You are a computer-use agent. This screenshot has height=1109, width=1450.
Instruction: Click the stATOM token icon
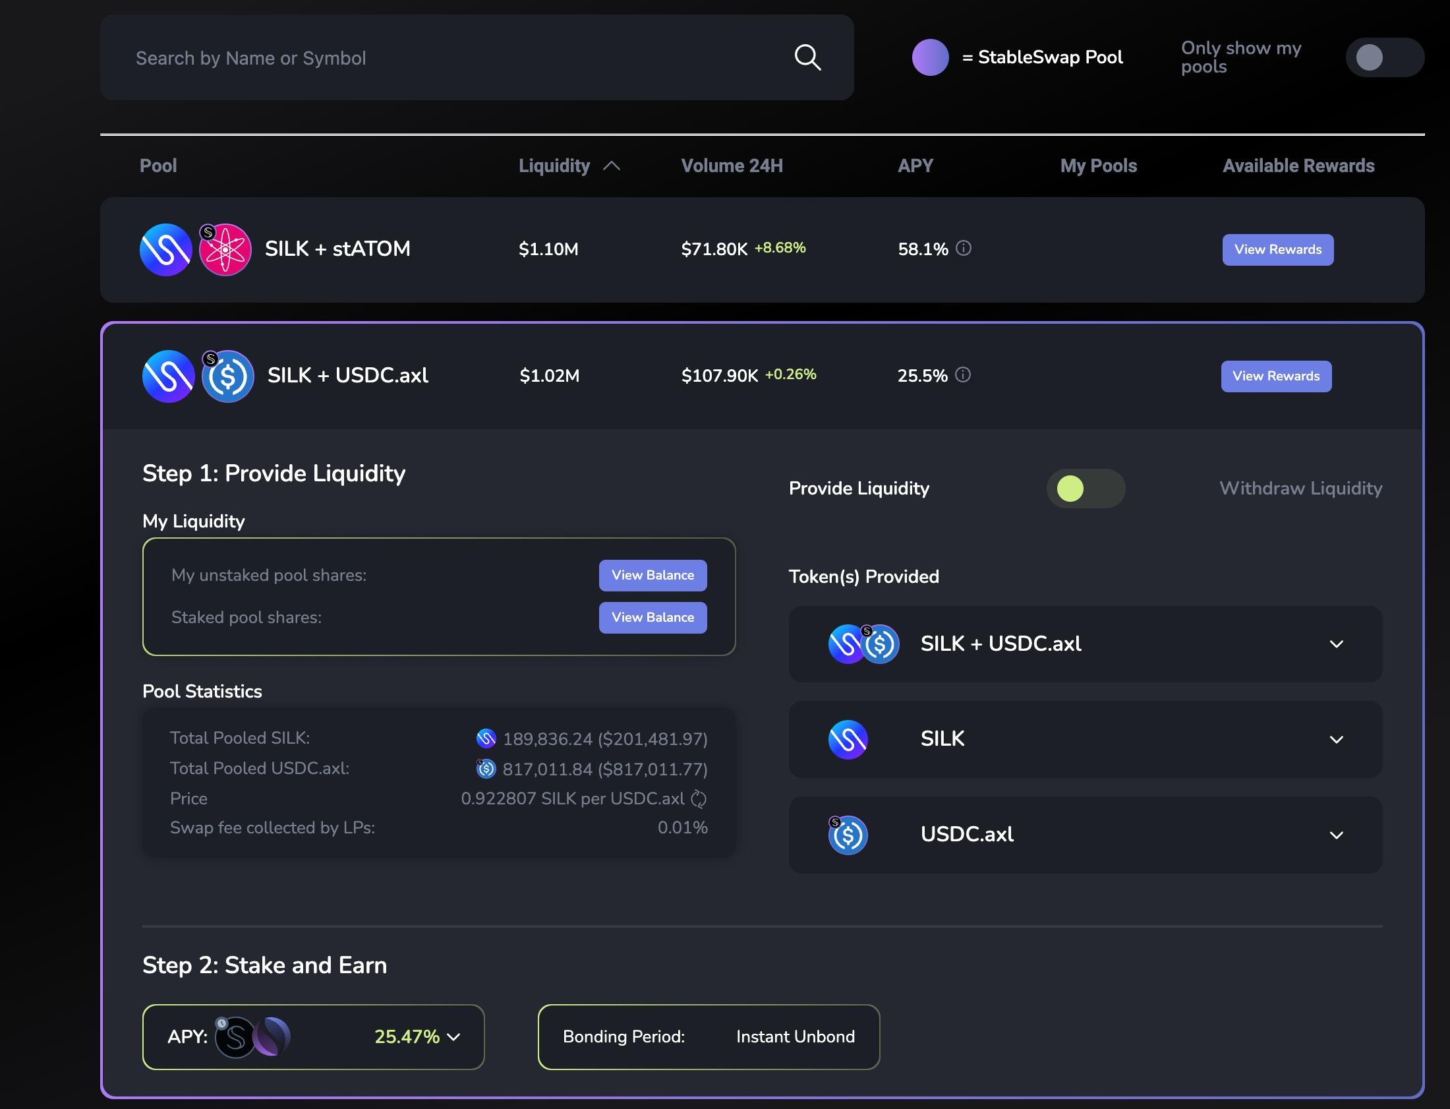(225, 250)
